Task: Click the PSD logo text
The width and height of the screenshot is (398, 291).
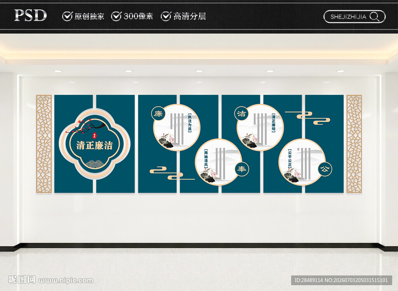Action: [x=30, y=15]
